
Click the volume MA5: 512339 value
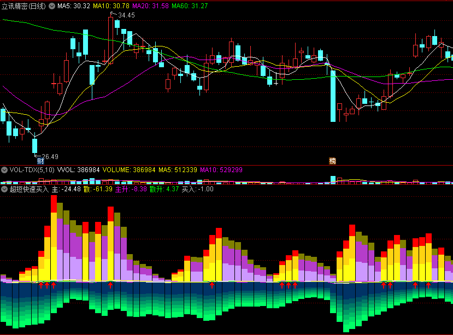tap(178, 169)
